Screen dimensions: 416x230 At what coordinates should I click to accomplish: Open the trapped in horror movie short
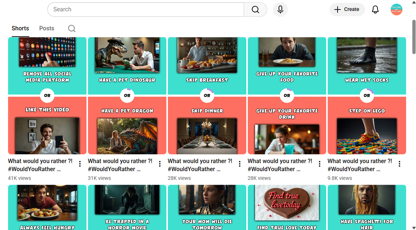pyautogui.click(x=127, y=207)
